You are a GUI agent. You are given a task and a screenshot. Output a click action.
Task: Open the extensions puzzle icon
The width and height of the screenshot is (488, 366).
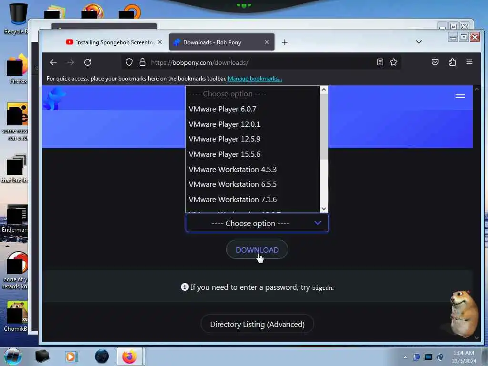pos(453,62)
